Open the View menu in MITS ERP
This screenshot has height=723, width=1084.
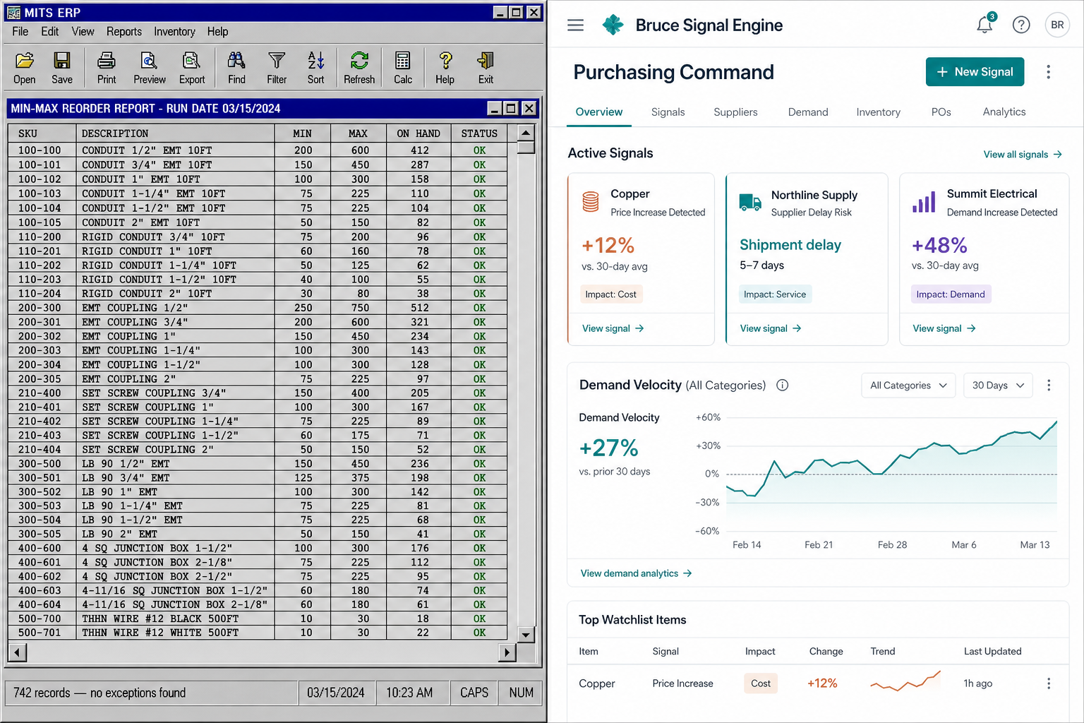tap(83, 32)
